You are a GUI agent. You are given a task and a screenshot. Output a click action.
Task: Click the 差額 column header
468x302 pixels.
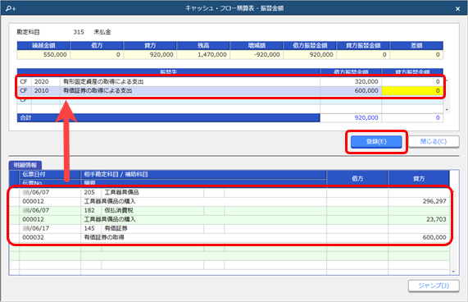point(416,45)
